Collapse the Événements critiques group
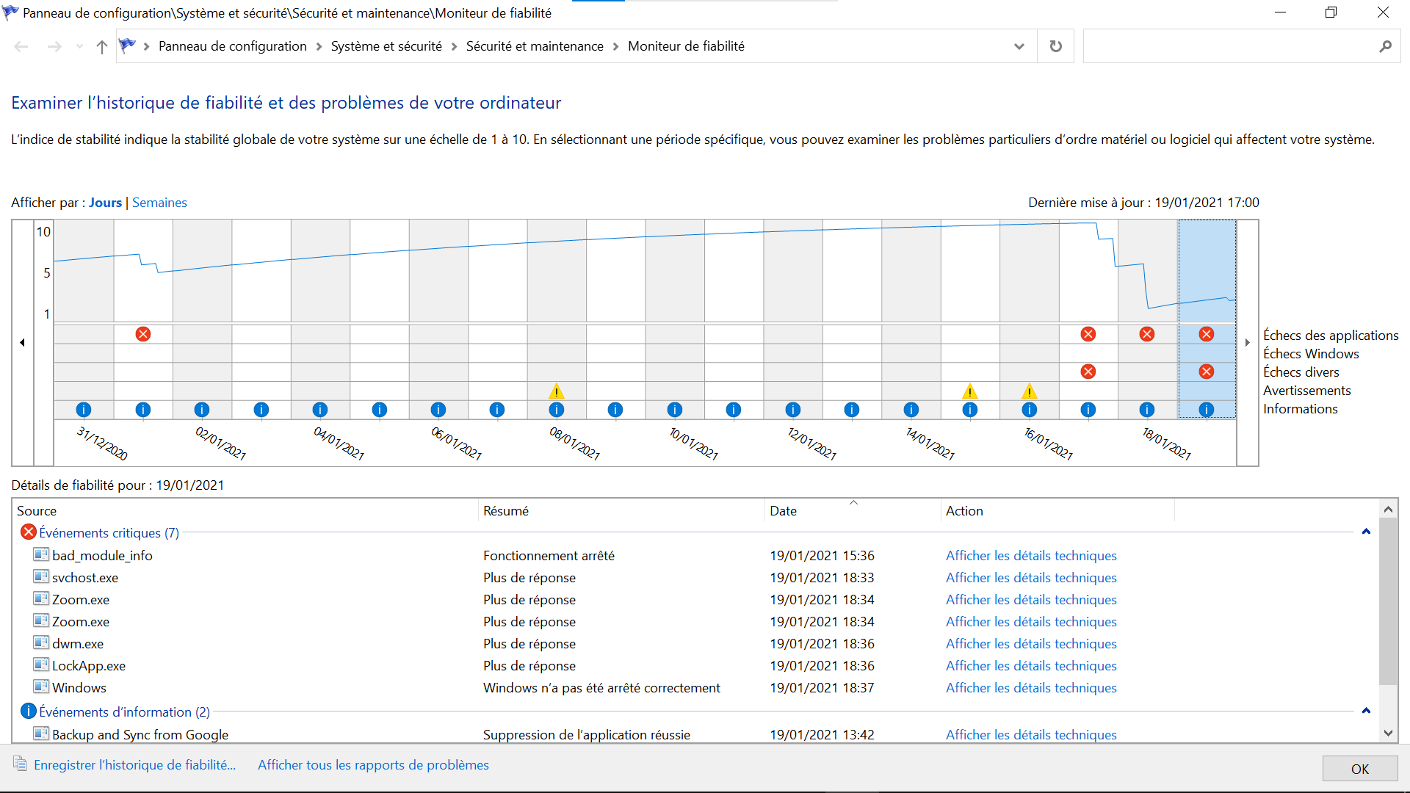Viewport: 1410px width, 793px height. click(x=1366, y=532)
